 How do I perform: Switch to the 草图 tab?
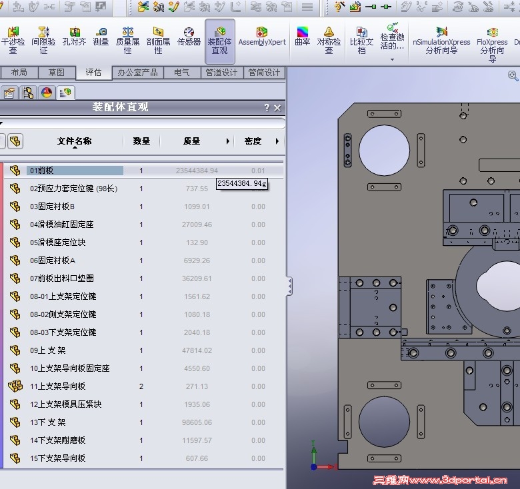(x=57, y=73)
